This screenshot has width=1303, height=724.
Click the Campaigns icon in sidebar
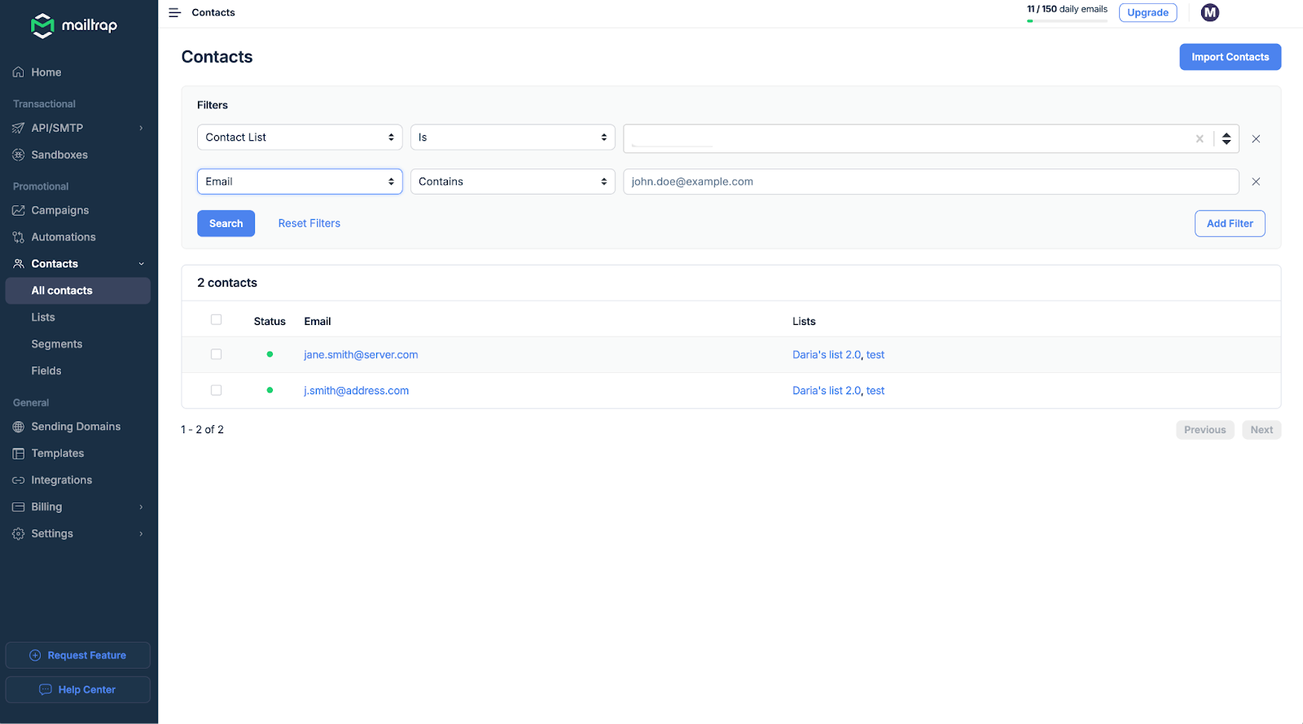coord(18,210)
